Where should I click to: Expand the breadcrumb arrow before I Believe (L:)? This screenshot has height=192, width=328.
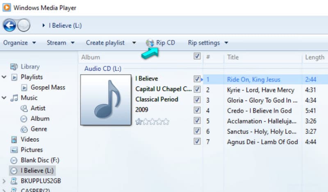(x=43, y=25)
